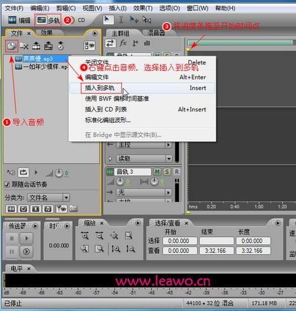Switch to the 效果 tab

click(47, 33)
